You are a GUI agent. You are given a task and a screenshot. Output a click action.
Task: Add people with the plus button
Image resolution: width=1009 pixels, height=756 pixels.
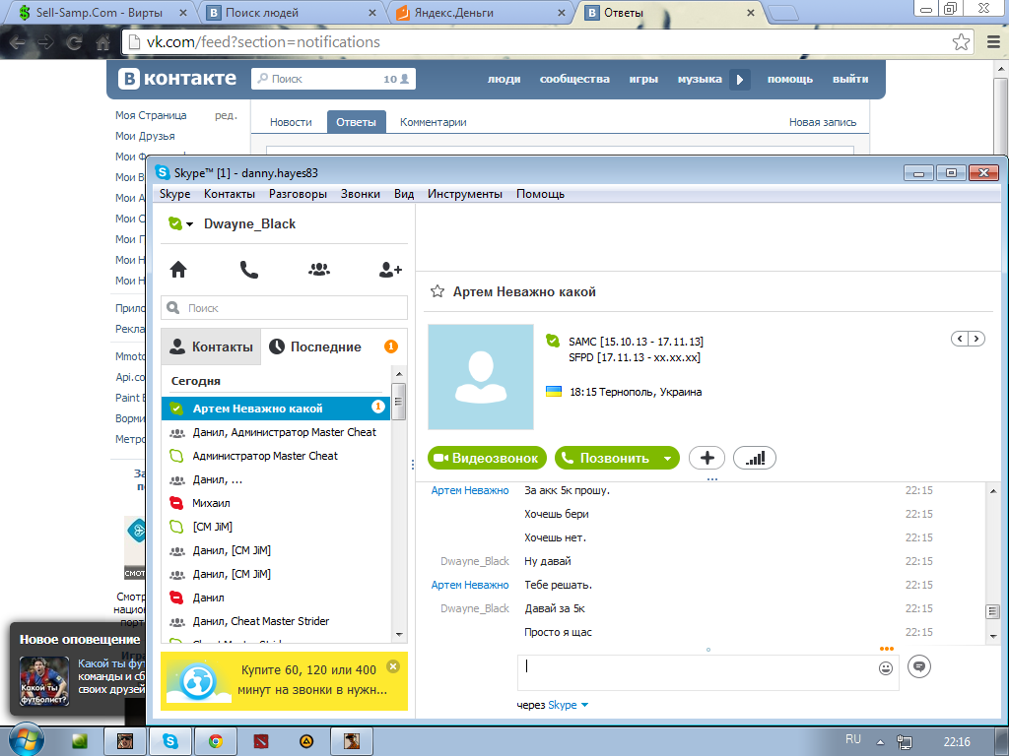tap(706, 458)
